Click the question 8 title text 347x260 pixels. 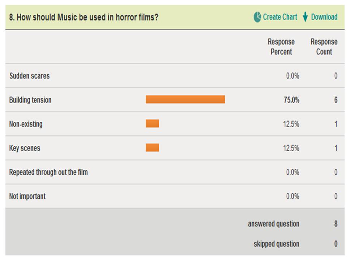coord(83,17)
